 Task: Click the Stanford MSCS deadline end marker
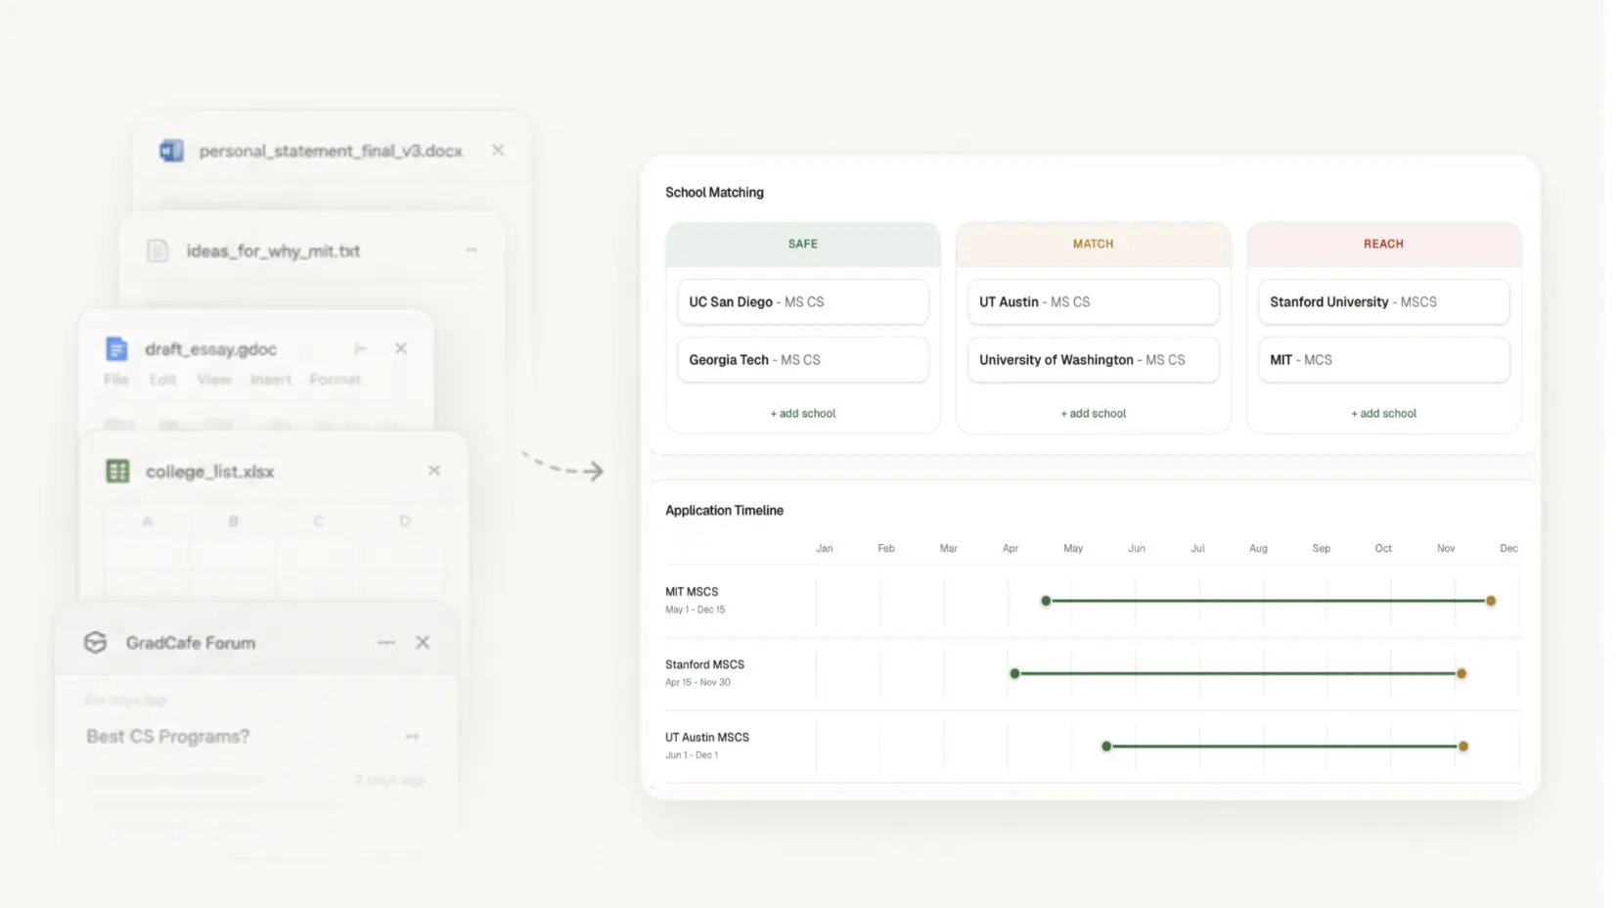click(x=1461, y=673)
